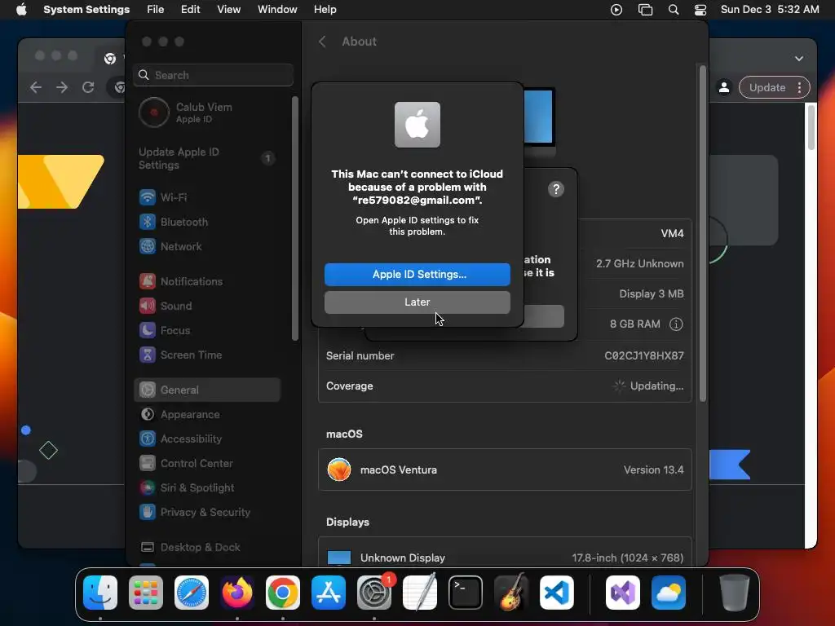Select the Screen Time icon in sidebar

(x=148, y=355)
